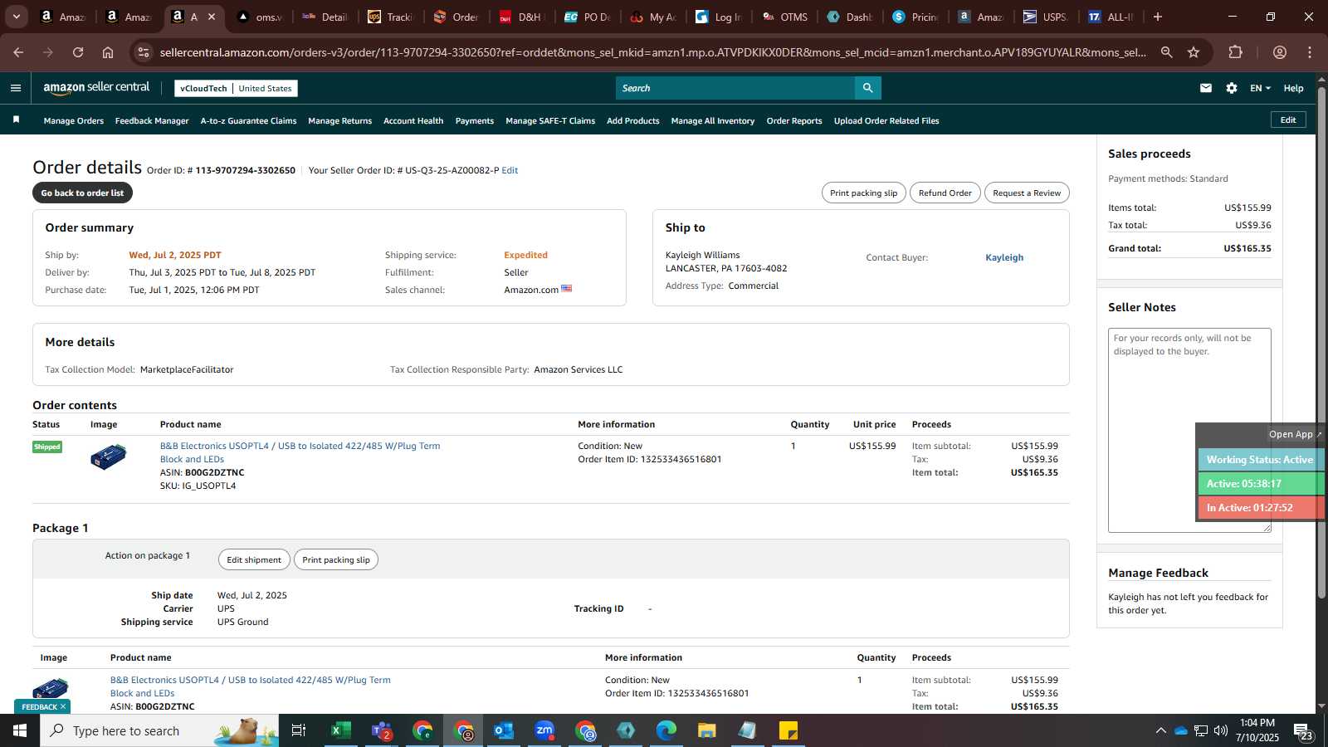Open Zoom from the taskbar
This screenshot has height=747, width=1328.
(x=544, y=730)
